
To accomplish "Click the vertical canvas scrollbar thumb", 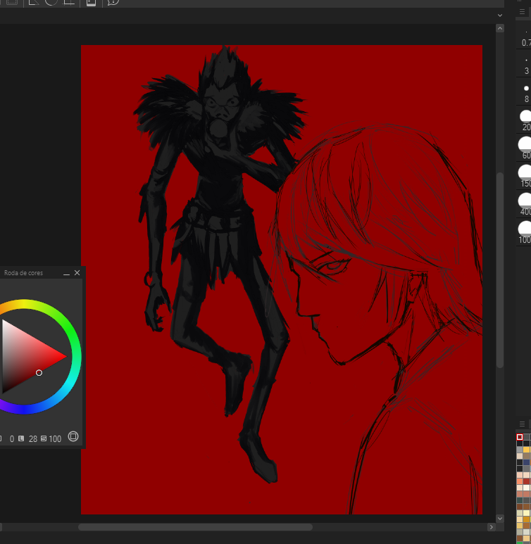I will tap(500, 270).
